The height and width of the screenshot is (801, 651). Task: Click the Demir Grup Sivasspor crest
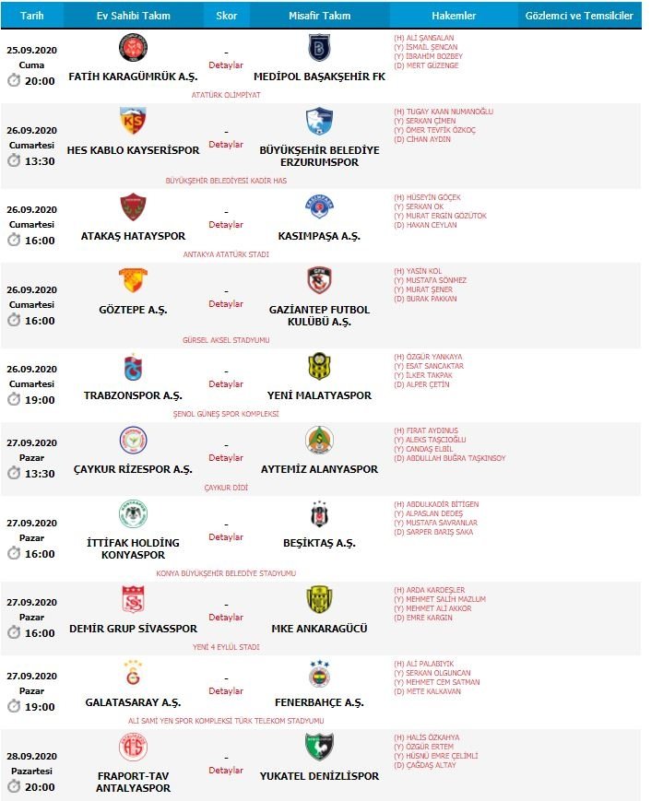134,599
